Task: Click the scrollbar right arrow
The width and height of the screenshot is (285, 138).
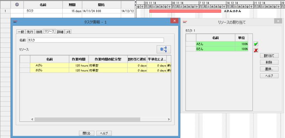Action: (x=169, y=119)
